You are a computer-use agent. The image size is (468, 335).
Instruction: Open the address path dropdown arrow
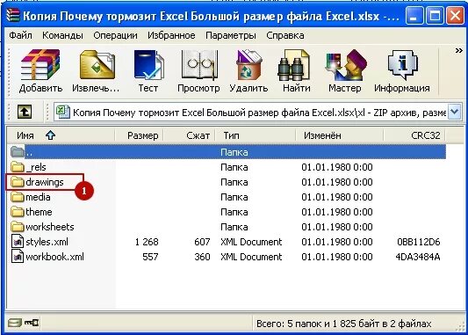[455, 113]
